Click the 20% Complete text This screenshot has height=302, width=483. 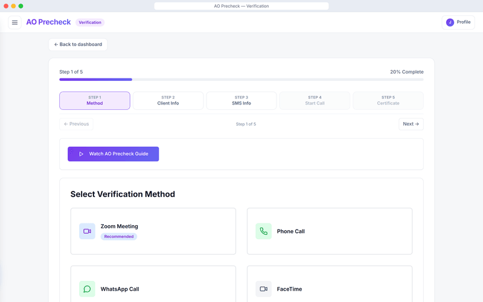click(406, 72)
